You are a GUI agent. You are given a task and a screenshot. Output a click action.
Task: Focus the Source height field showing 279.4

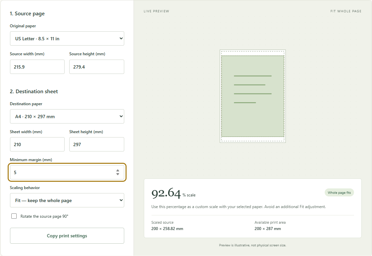coord(97,67)
